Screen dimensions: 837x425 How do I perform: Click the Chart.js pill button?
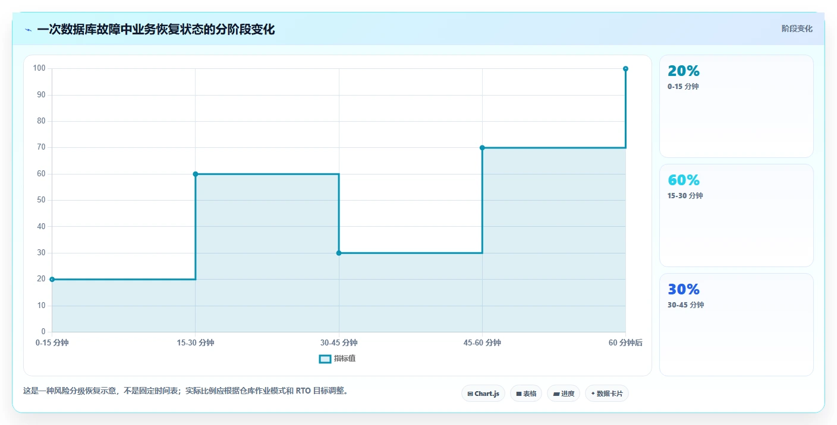483,394
